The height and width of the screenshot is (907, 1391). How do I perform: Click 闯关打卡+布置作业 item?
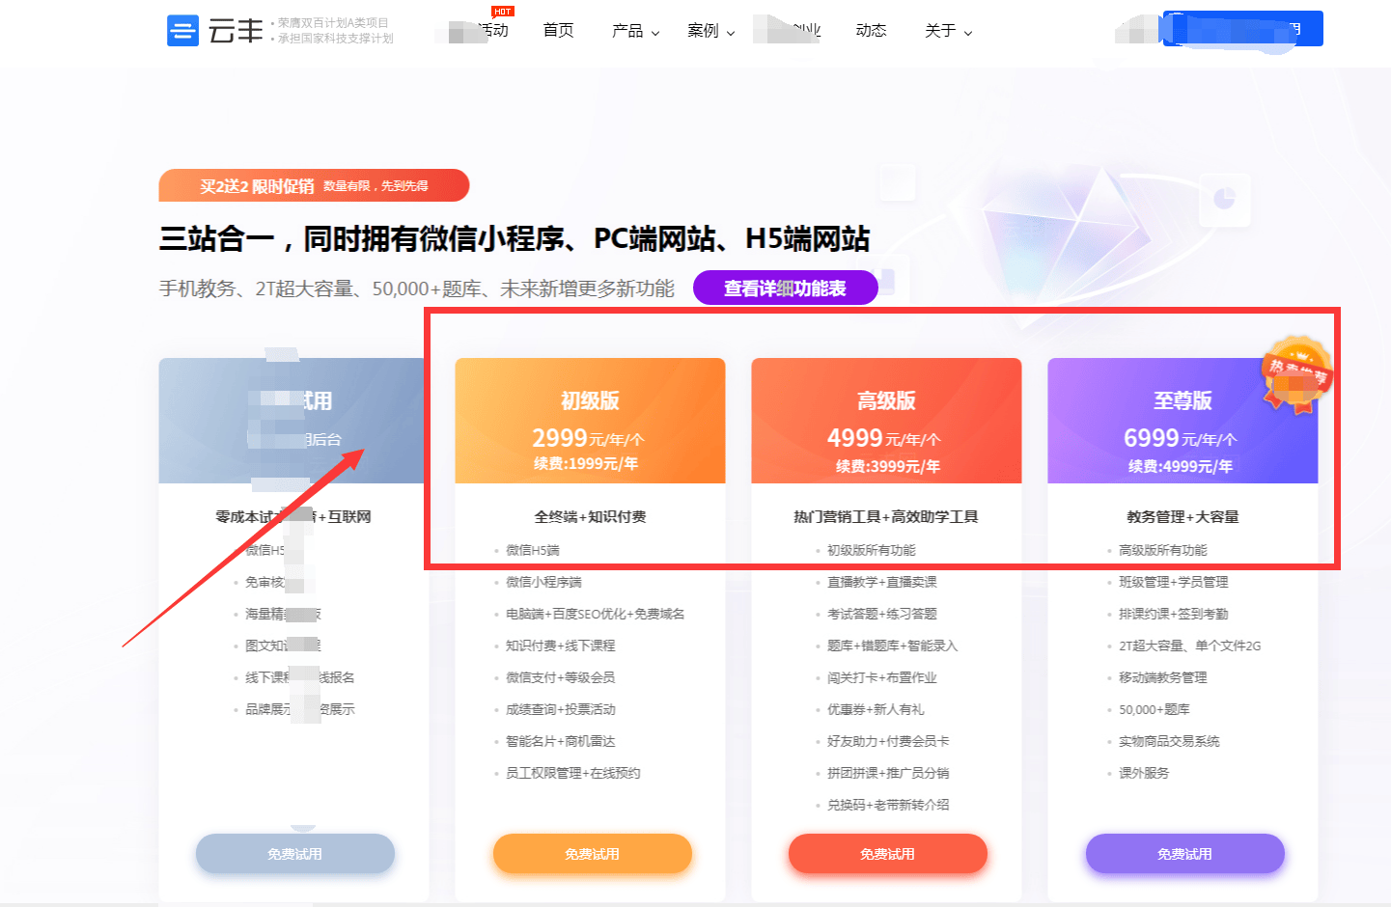[x=881, y=677]
